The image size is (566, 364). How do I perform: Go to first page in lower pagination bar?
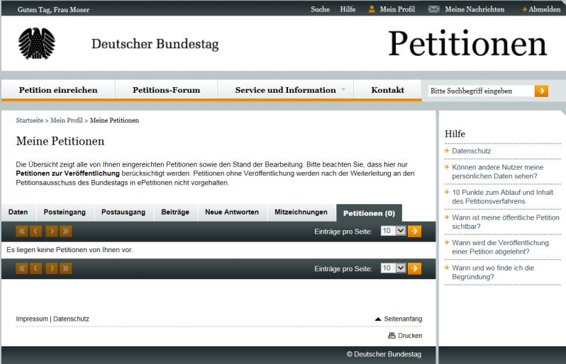pyautogui.click(x=22, y=268)
